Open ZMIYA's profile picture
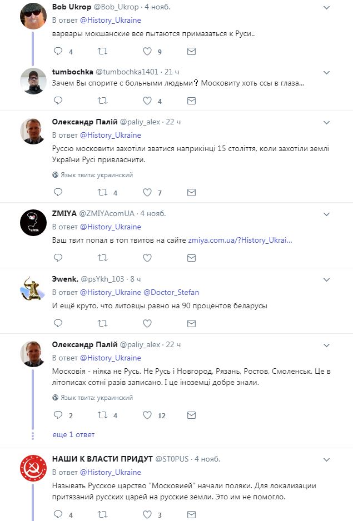 click(x=32, y=223)
